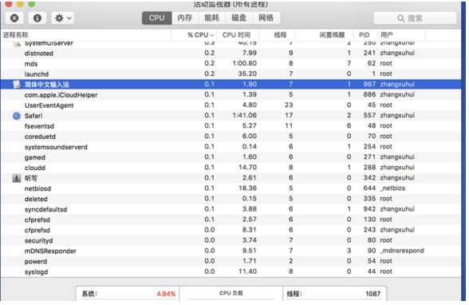
Task: Select the 简体中文输入法 process name
Action: (x=46, y=85)
